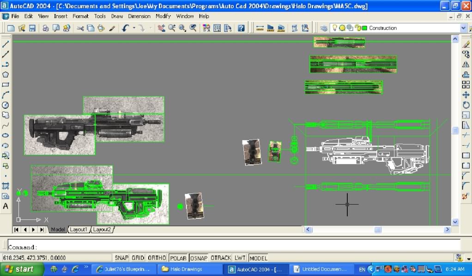472x276 pixels.
Task: Click the Save icon in toolbar
Action: (32, 28)
